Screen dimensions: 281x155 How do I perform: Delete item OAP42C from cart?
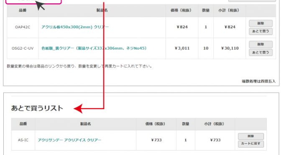(x=261, y=23)
